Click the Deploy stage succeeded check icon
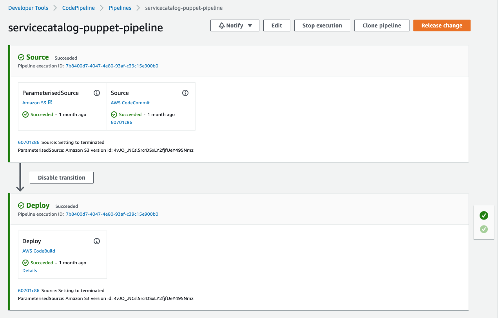This screenshot has width=498, height=318. click(21, 205)
